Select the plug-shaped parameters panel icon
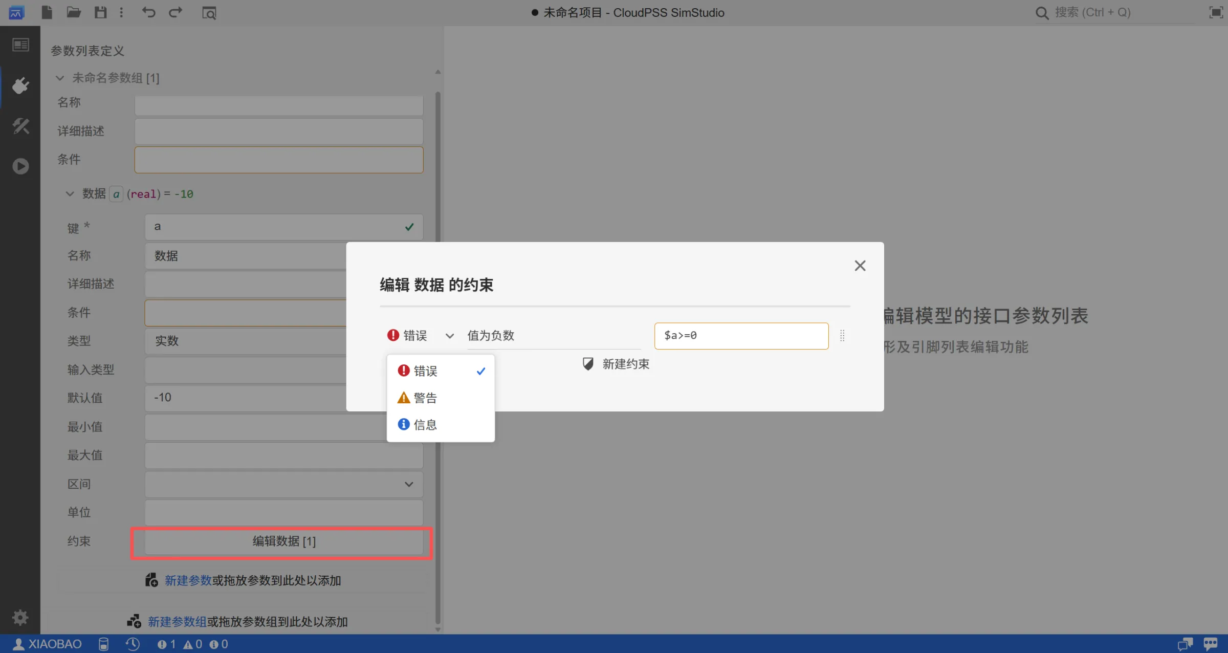The width and height of the screenshot is (1228, 653). tap(20, 85)
